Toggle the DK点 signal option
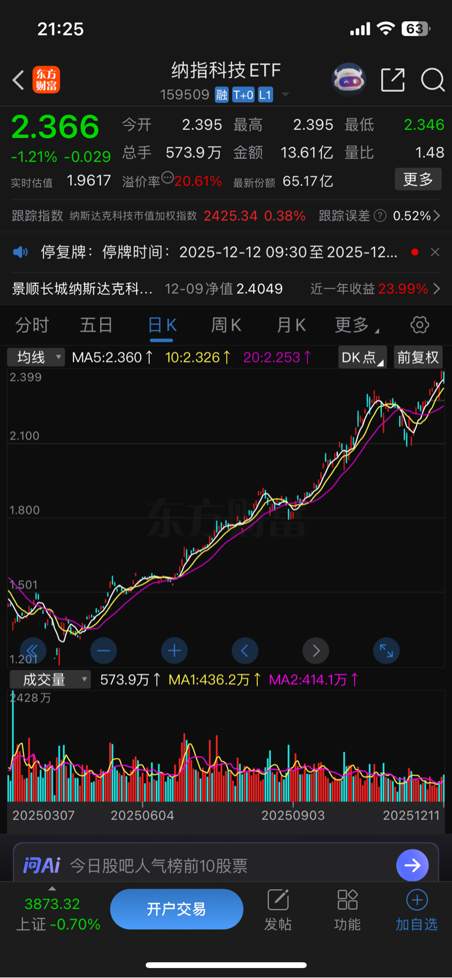The width and height of the screenshot is (452, 978). coord(363,357)
